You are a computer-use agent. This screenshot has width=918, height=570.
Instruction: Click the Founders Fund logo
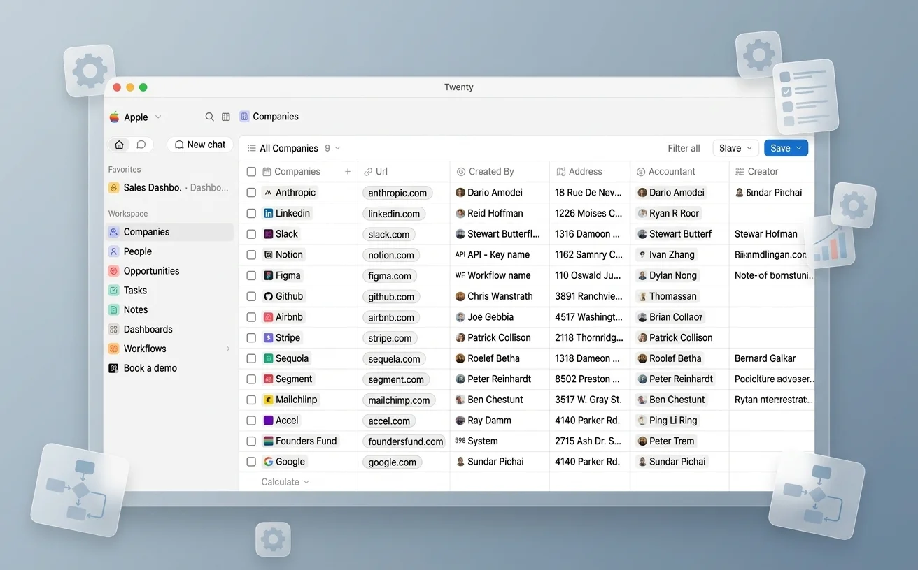pos(268,441)
